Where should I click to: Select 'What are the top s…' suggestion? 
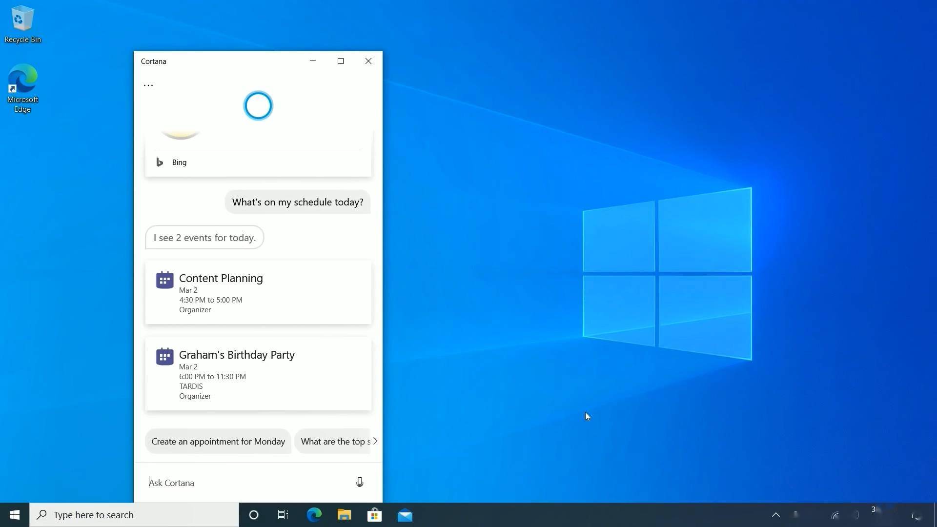pyautogui.click(x=333, y=441)
